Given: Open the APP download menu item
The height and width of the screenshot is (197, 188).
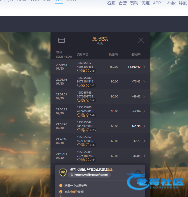Looking at the screenshot, I should tap(157, 3).
